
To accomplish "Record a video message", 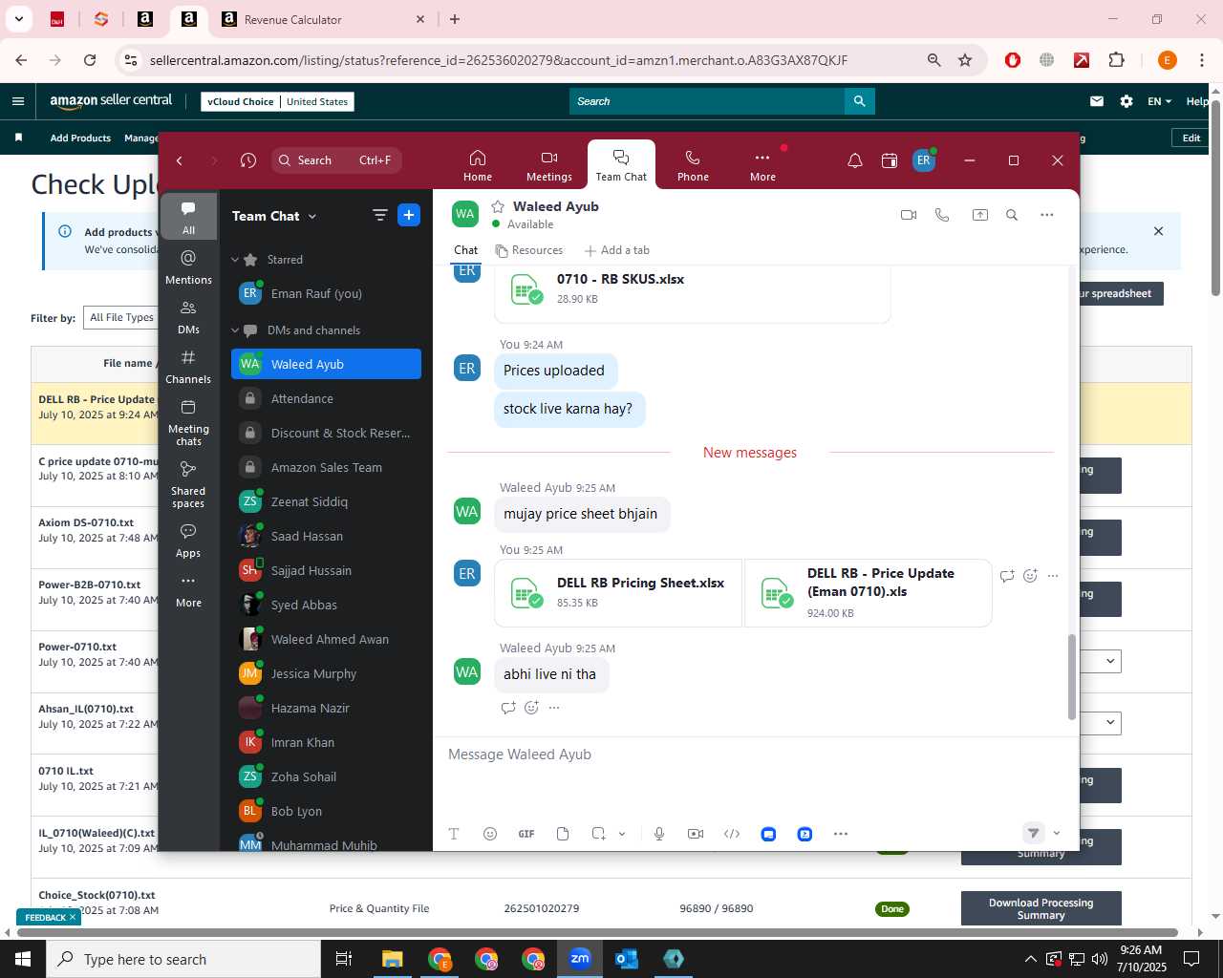I will coord(696,834).
